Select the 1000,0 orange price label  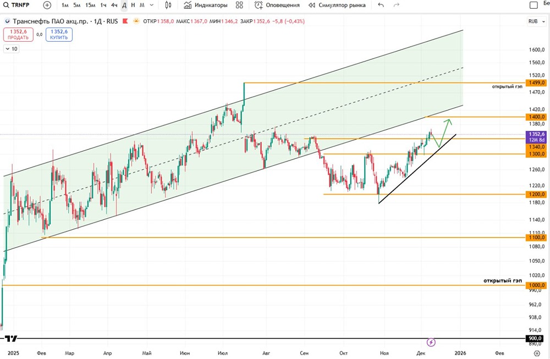coord(536,285)
